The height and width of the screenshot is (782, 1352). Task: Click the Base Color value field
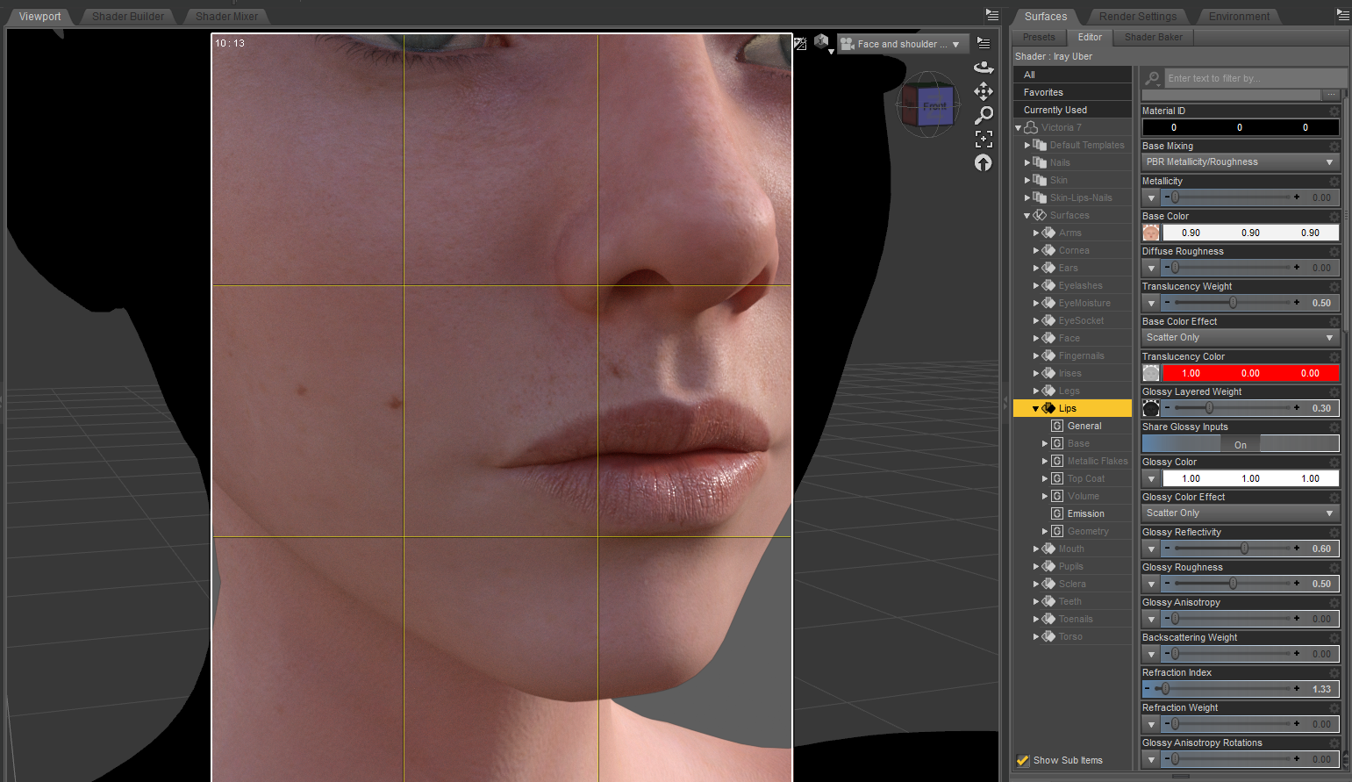tap(1250, 233)
